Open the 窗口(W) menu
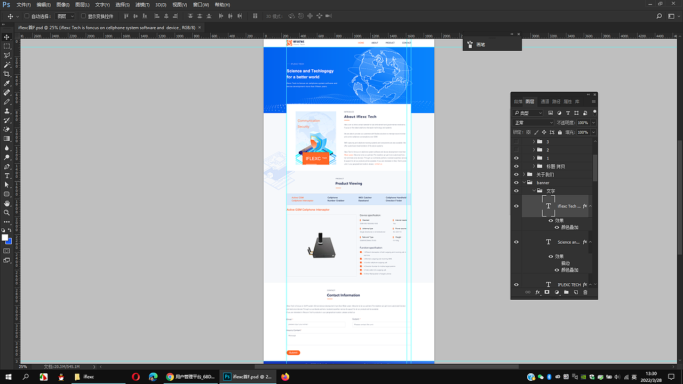 pyautogui.click(x=201, y=5)
